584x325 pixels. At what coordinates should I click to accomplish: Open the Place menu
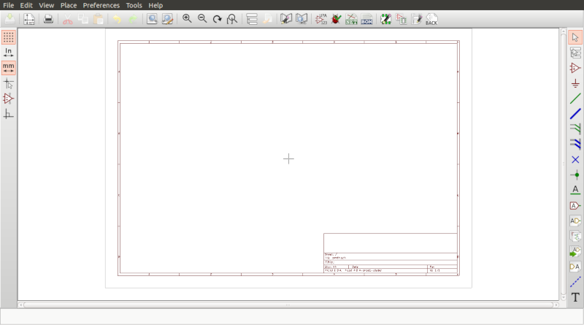point(69,5)
